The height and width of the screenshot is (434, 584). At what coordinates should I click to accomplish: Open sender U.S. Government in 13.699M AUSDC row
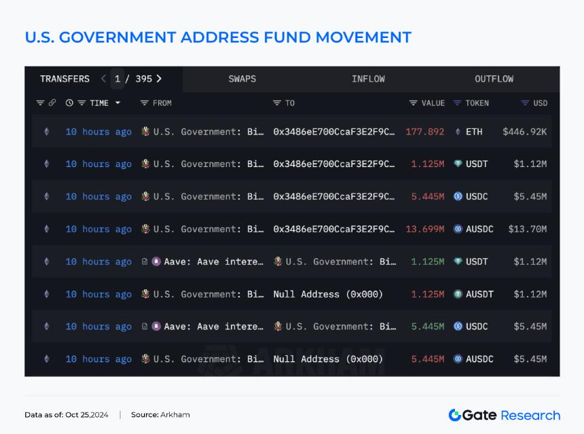coord(208,229)
